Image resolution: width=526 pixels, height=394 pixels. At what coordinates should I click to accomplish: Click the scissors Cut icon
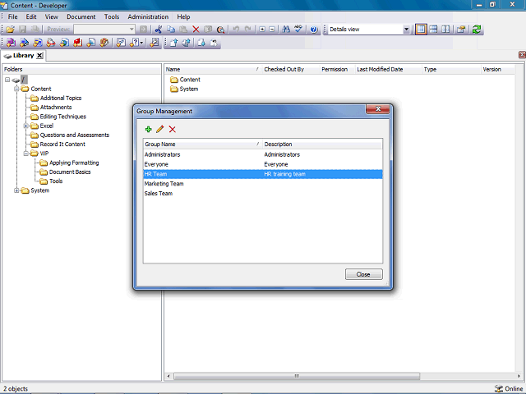[159, 30]
